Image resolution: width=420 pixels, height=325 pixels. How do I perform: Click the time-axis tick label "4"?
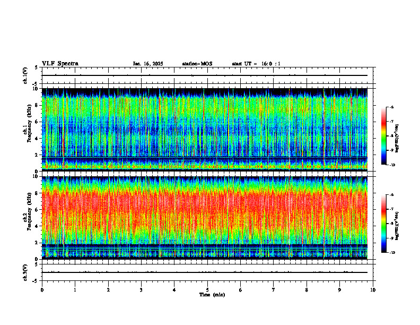(174, 290)
